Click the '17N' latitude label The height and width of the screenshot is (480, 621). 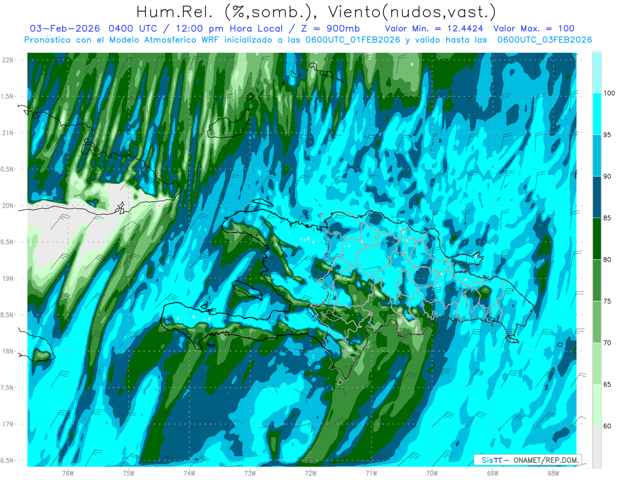(x=8, y=424)
